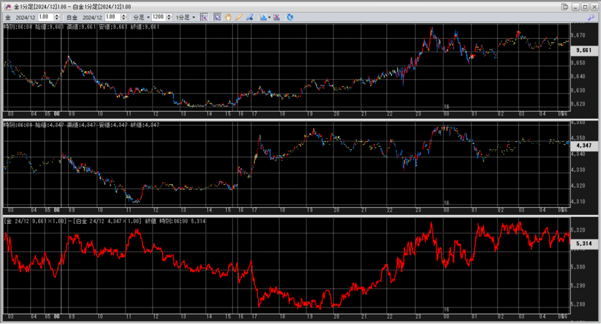Click the detach window icon in title bar
Viewport: 601px width, 324px height.
[565, 6]
